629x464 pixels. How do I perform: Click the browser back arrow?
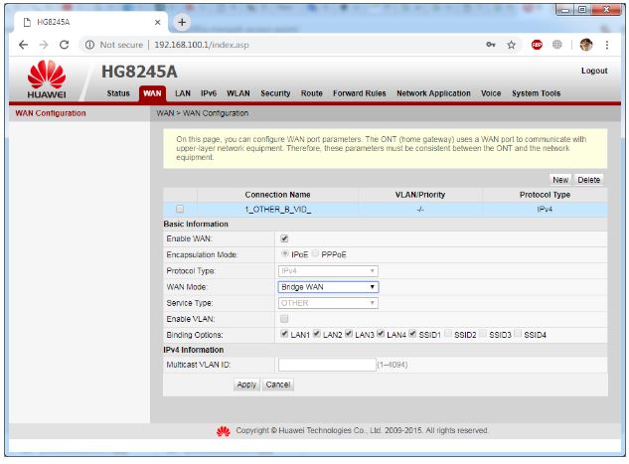pyautogui.click(x=23, y=45)
